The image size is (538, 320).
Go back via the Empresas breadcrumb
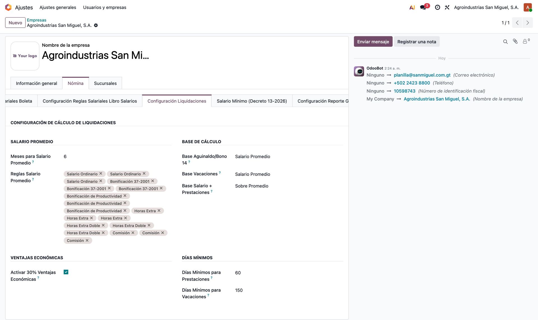pos(36,20)
